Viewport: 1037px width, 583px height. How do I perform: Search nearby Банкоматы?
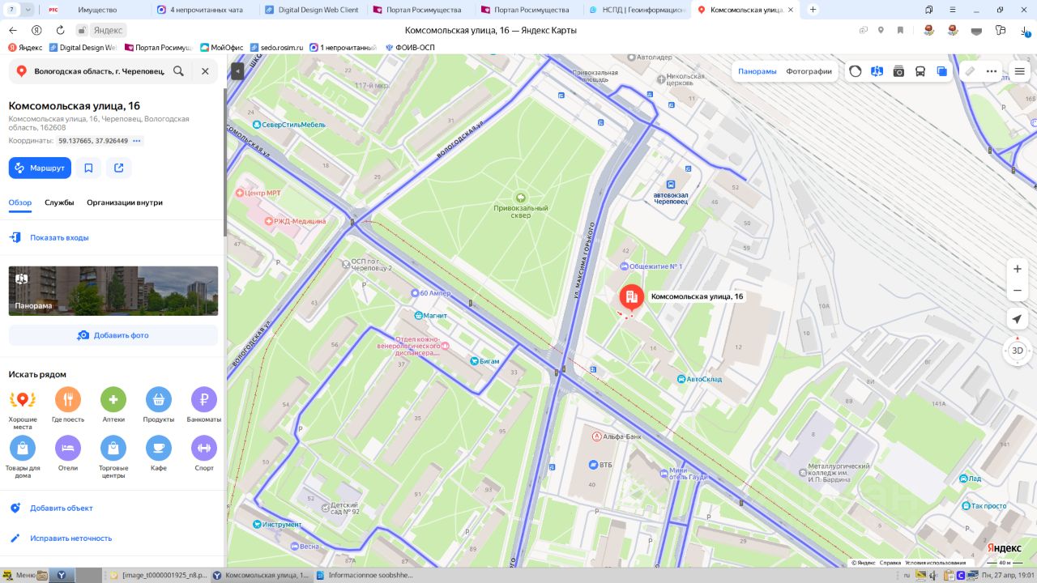pos(204,406)
